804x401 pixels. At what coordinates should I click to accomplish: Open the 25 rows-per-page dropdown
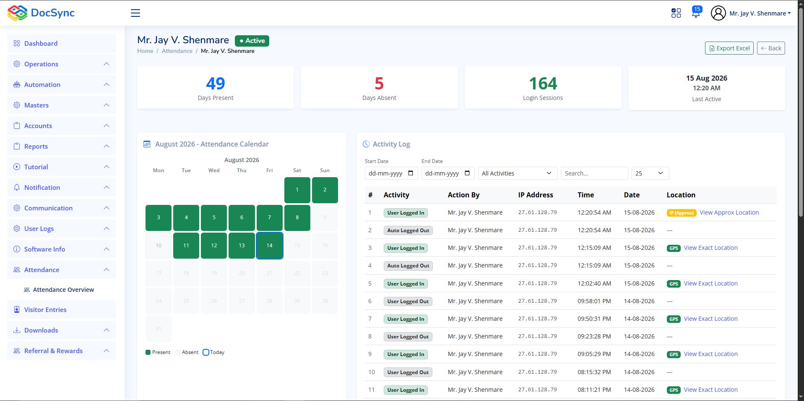tap(650, 173)
